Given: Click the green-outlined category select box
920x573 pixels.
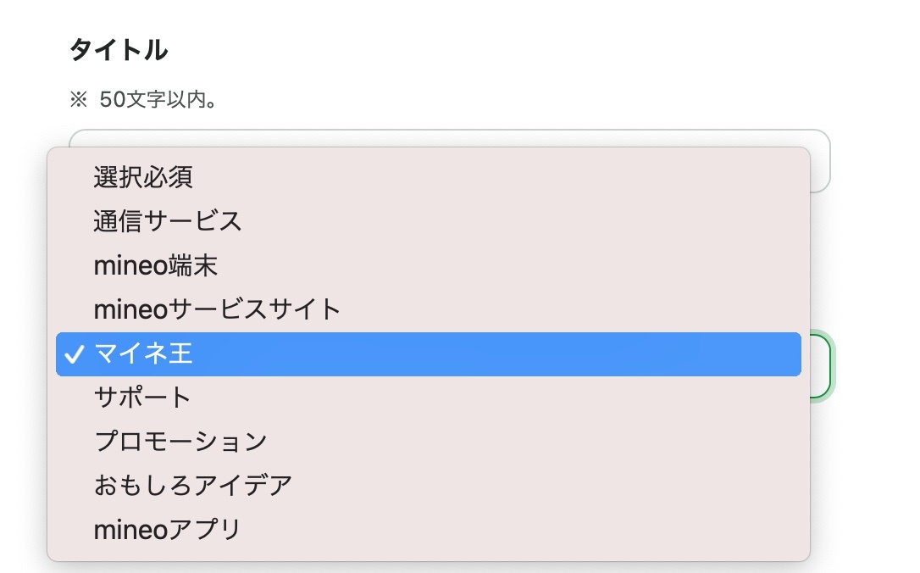Looking at the screenshot, I should [818, 364].
